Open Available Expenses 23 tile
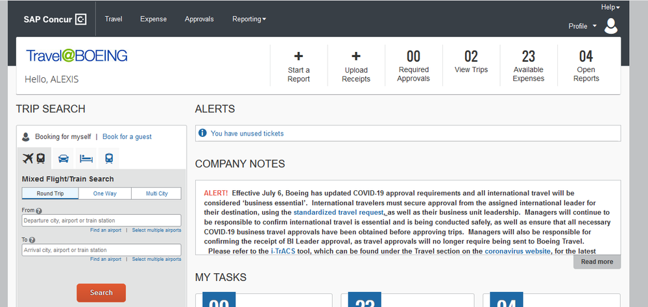 (x=529, y=66)
